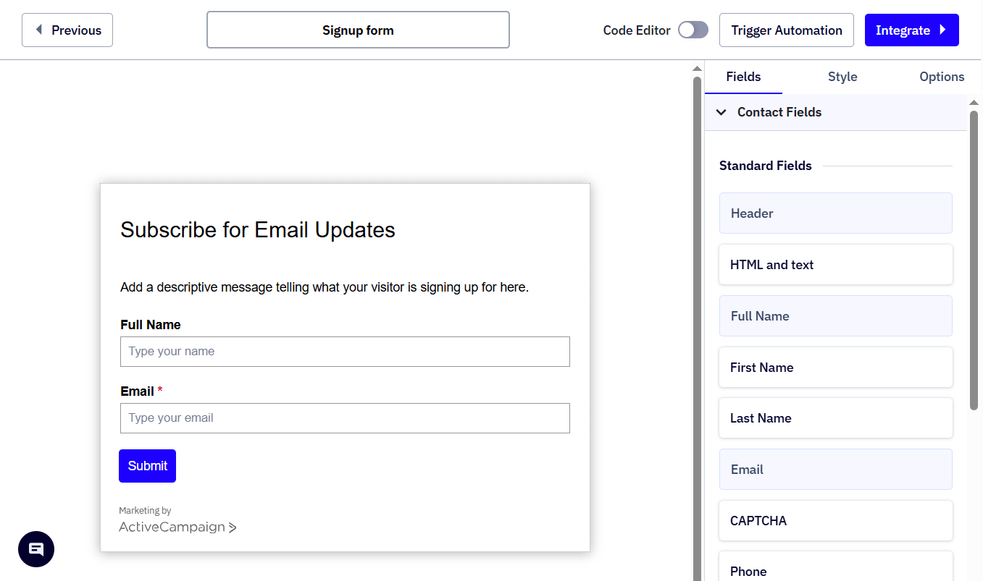Open the chat support bubble
This screenshot has width=983, height=581.
[x=36, y=549]
